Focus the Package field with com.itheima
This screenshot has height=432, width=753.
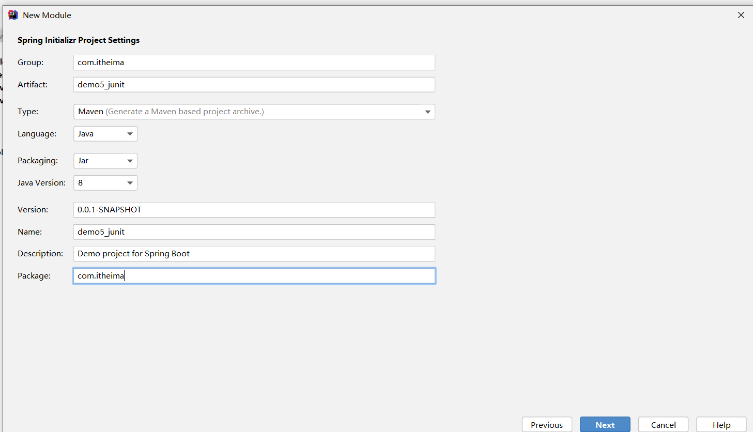254,276
